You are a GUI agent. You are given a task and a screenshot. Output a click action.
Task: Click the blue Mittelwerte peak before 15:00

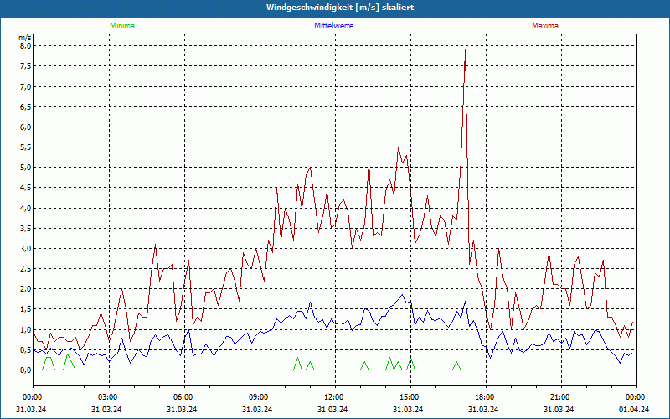(x=402, y=295)
